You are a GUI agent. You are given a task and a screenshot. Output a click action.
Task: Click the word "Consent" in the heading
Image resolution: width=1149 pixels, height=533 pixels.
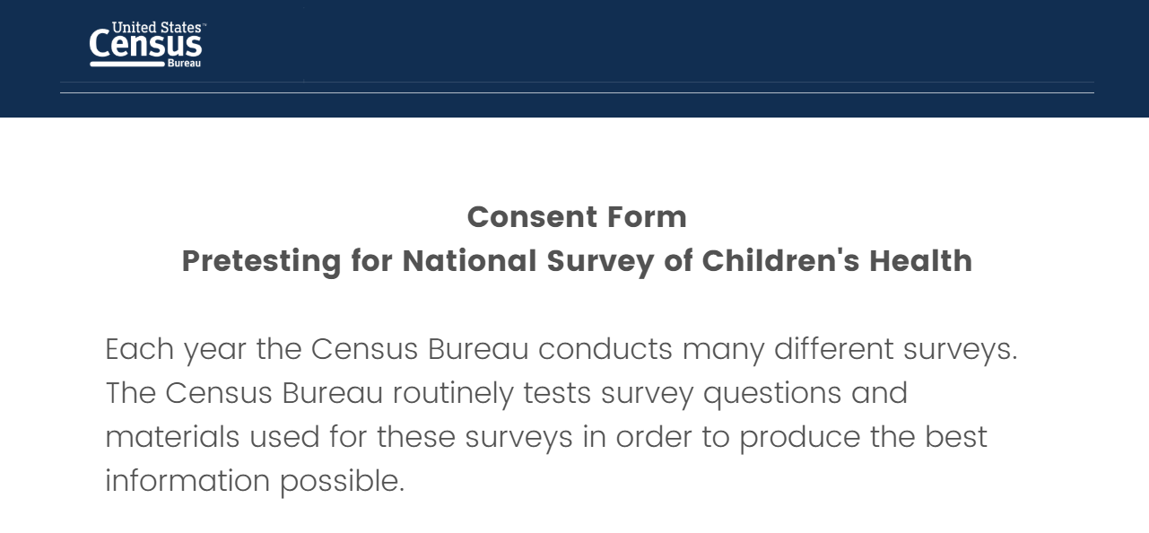[532, 217]
